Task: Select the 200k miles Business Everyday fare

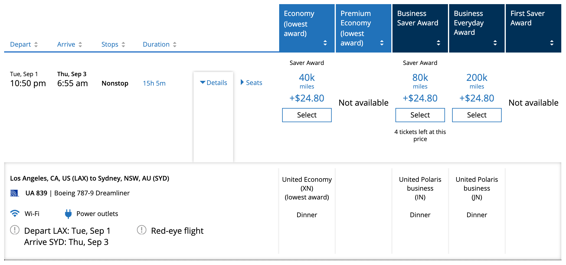Action: point(477,115)
